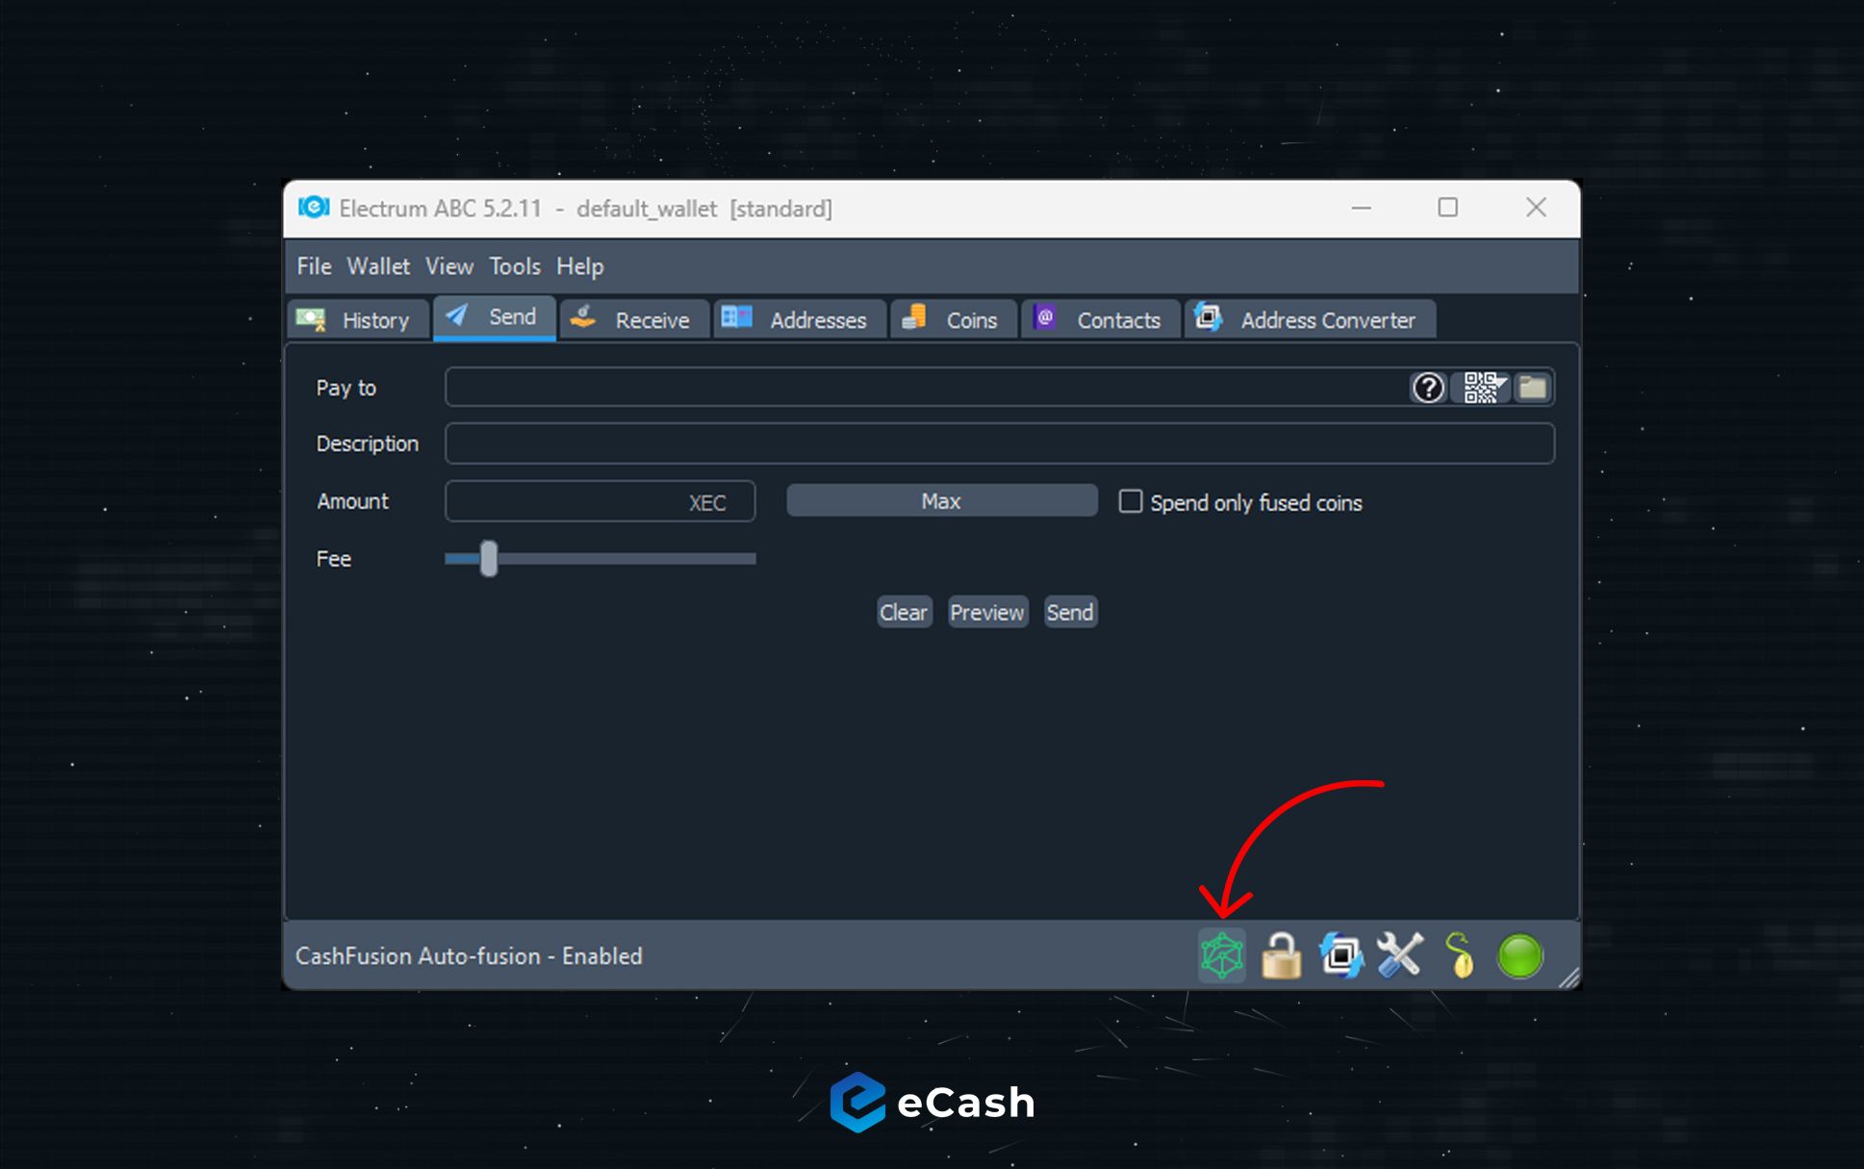
Task: Enable Spend only fused coins checkbox
Action: click(x=1131, y=501)
